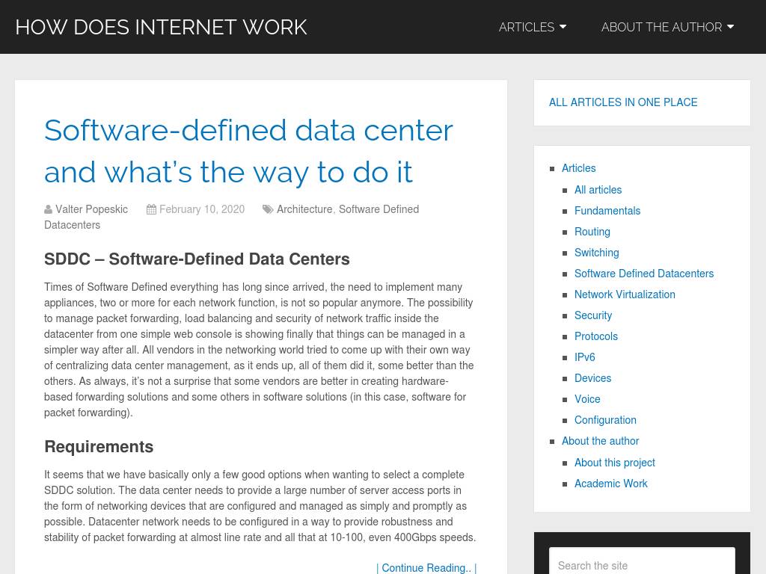Open the Protocols category in sidebar
The height and width of the screenshot is (574, 766).
click(x=596, y=337)
